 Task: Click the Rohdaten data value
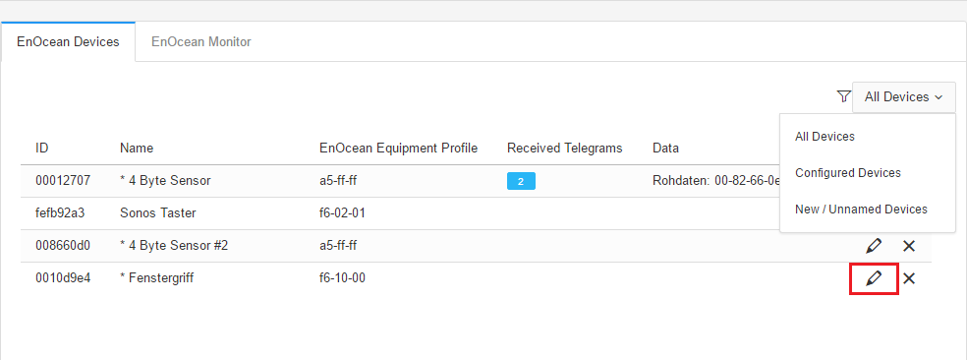pyautogui.click(x=716, y=181)
